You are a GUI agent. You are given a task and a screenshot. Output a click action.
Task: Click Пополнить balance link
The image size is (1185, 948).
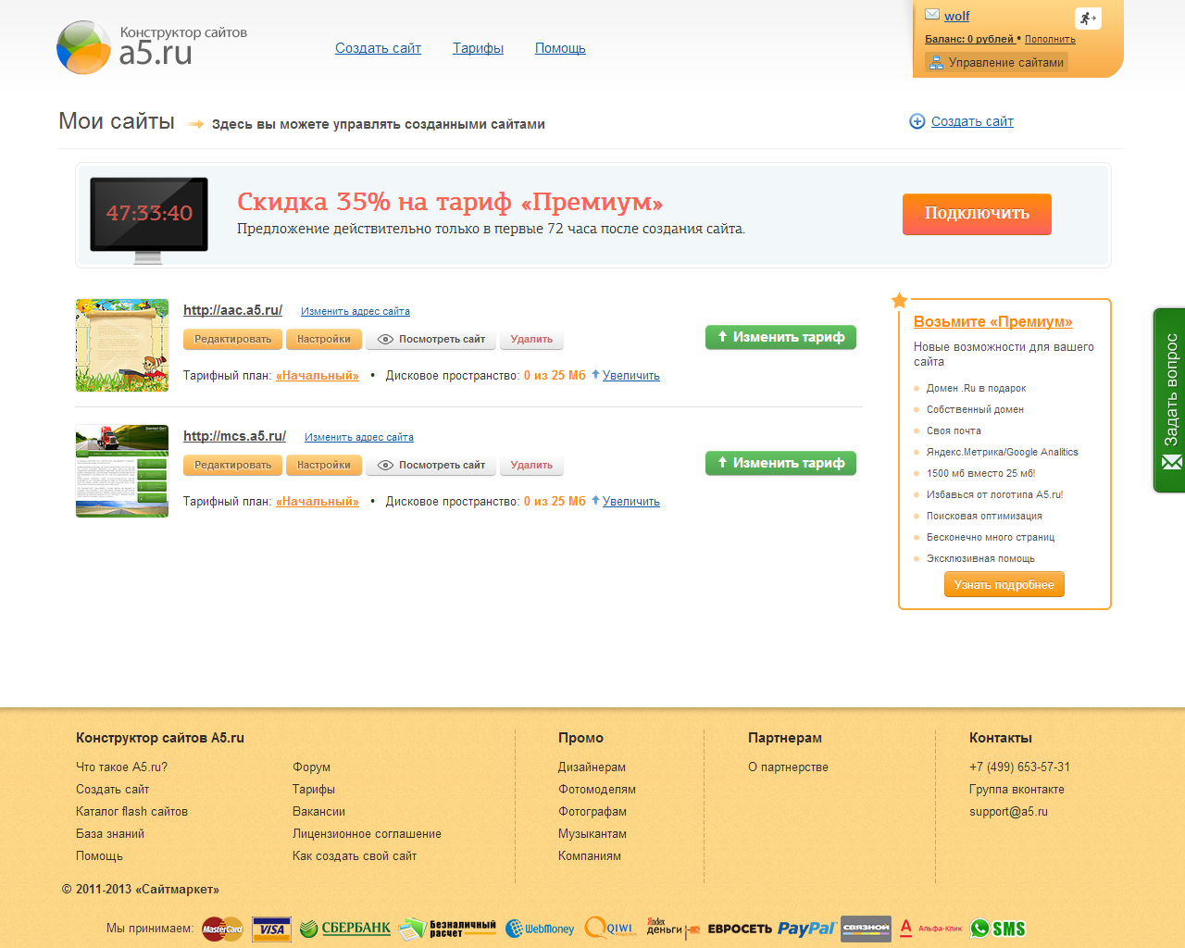pos(1050,39)
